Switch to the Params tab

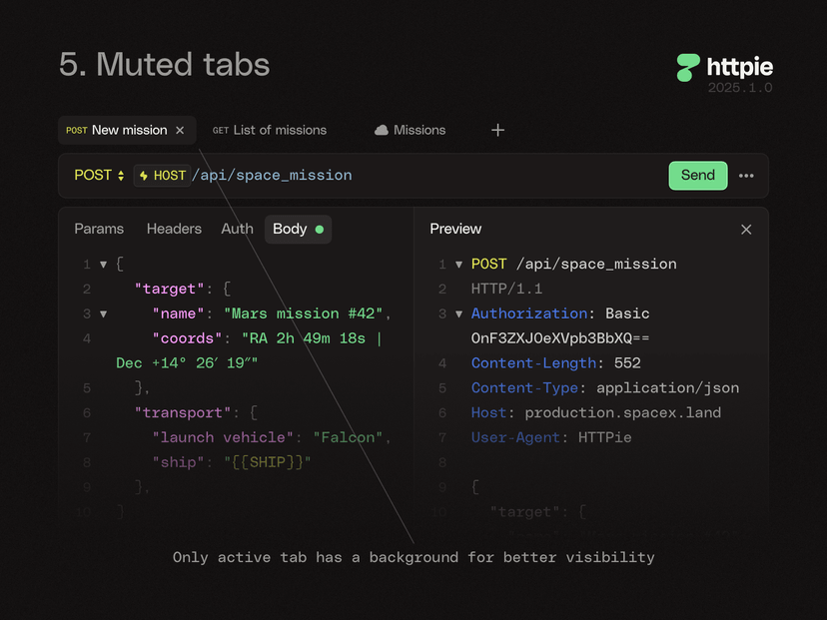pyautogui.click(x=99, y=229)
